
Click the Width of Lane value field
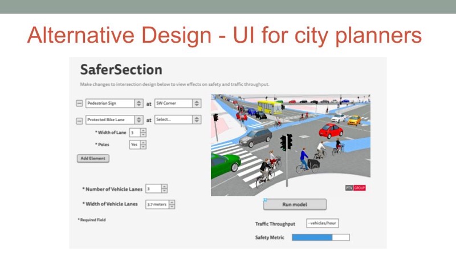pyautogui.click(x=135, y=133)
